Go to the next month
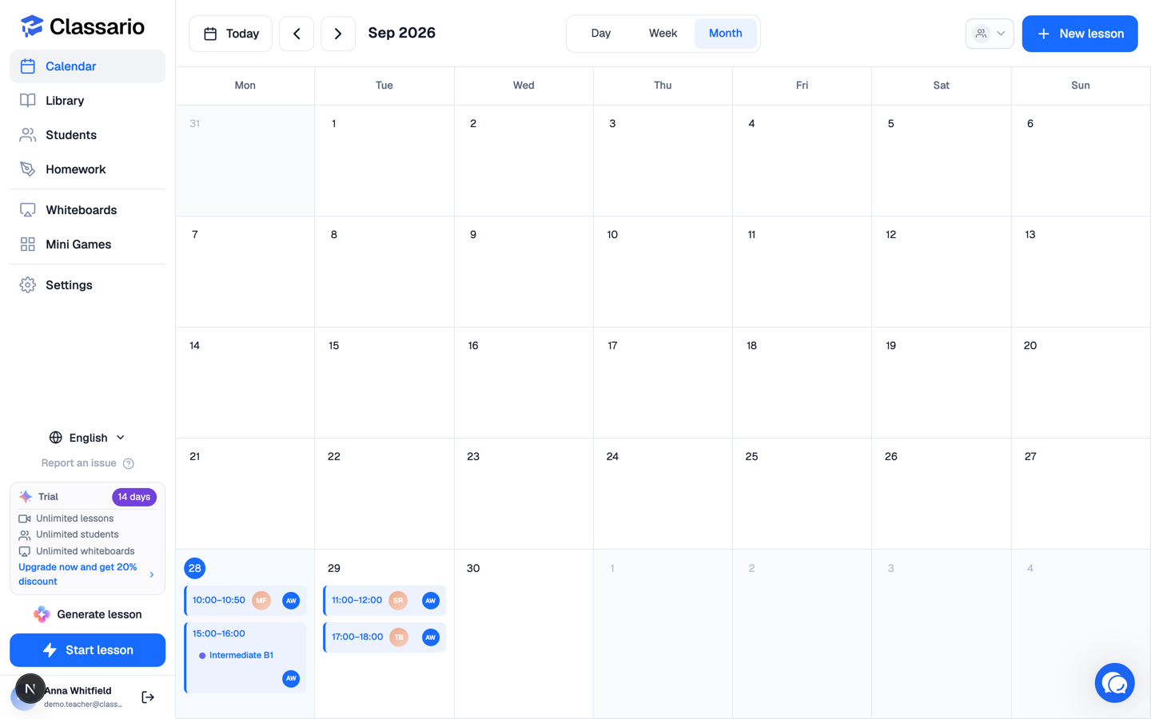Screen dimensions: 1151x719 click(x=338, y=34)
